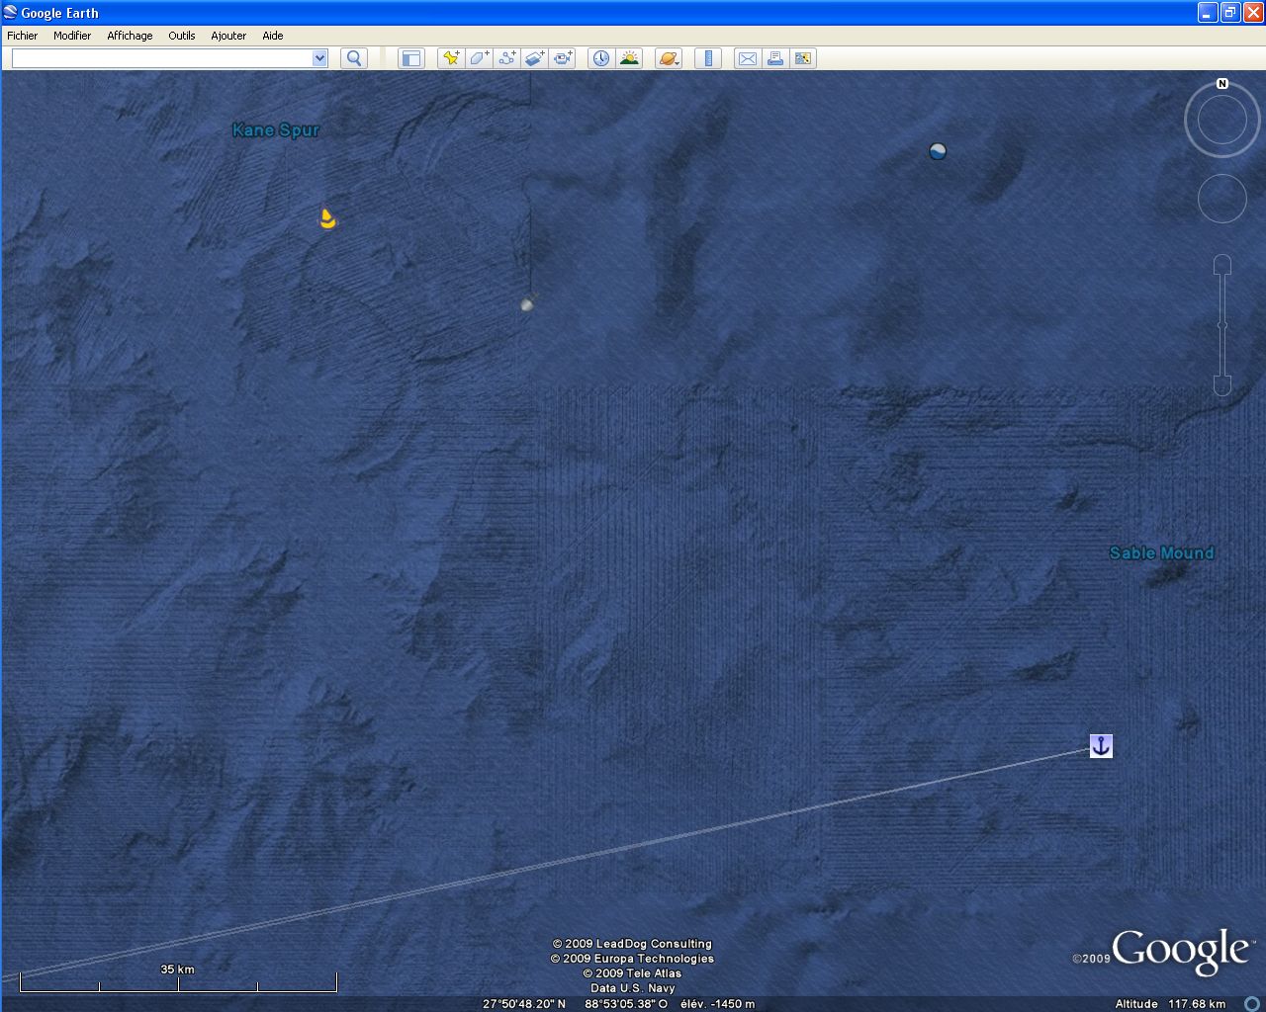This screenshot has height=1012, width=1266.
Task: Click the email envelope icon
Action: tap(748, 58)
